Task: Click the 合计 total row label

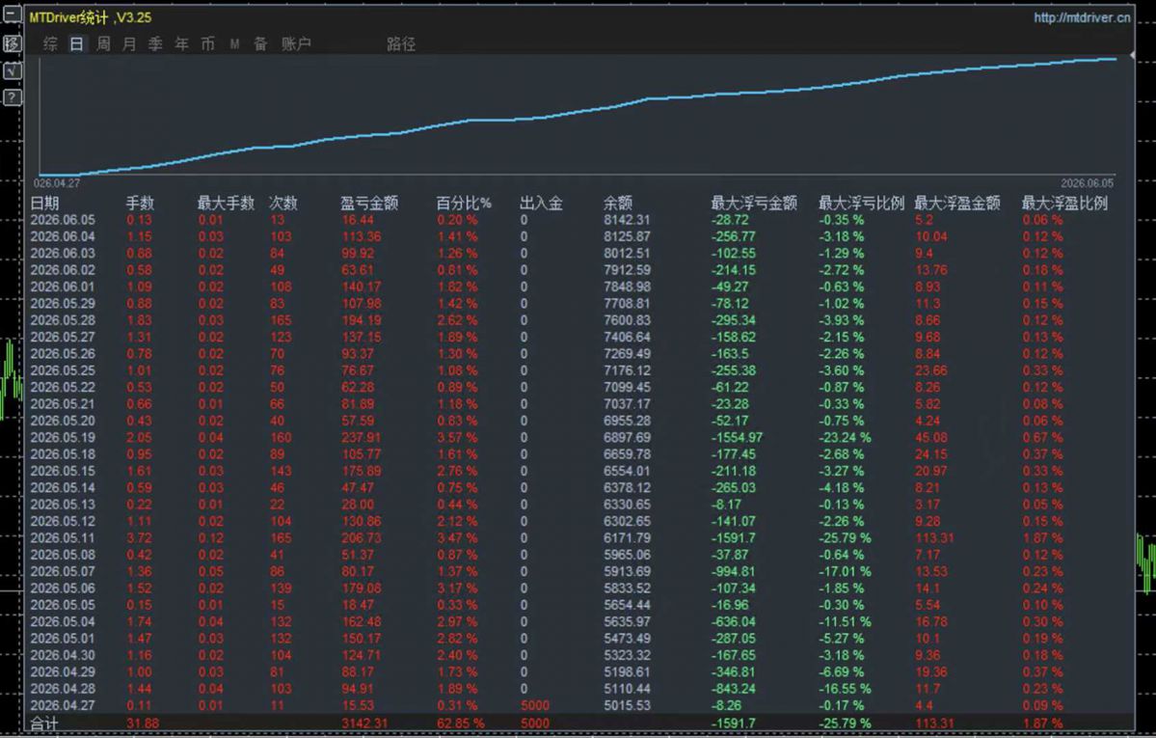Action: 43,724
